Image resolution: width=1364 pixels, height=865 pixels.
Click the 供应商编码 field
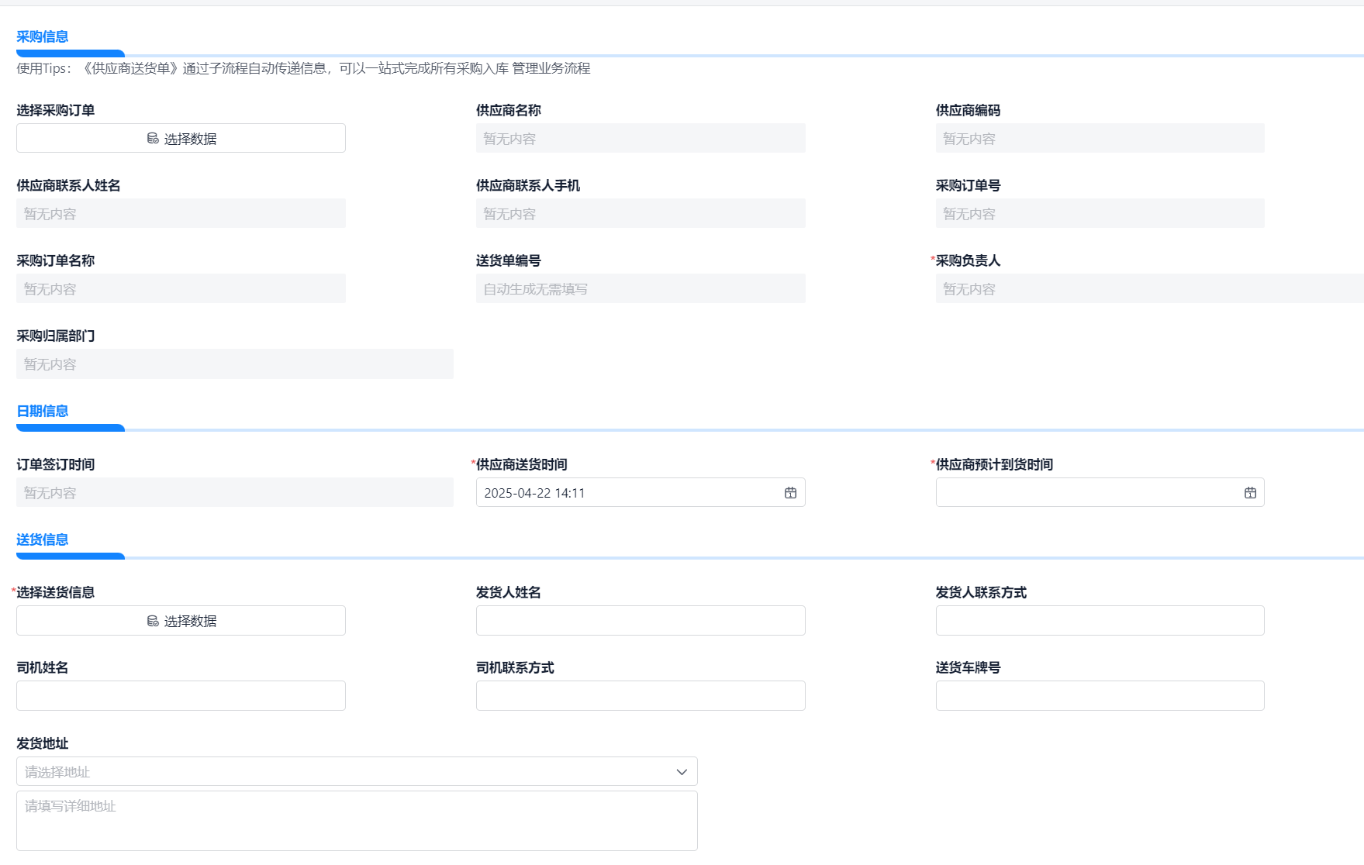pyautogui.click(x=1100, y=138)
